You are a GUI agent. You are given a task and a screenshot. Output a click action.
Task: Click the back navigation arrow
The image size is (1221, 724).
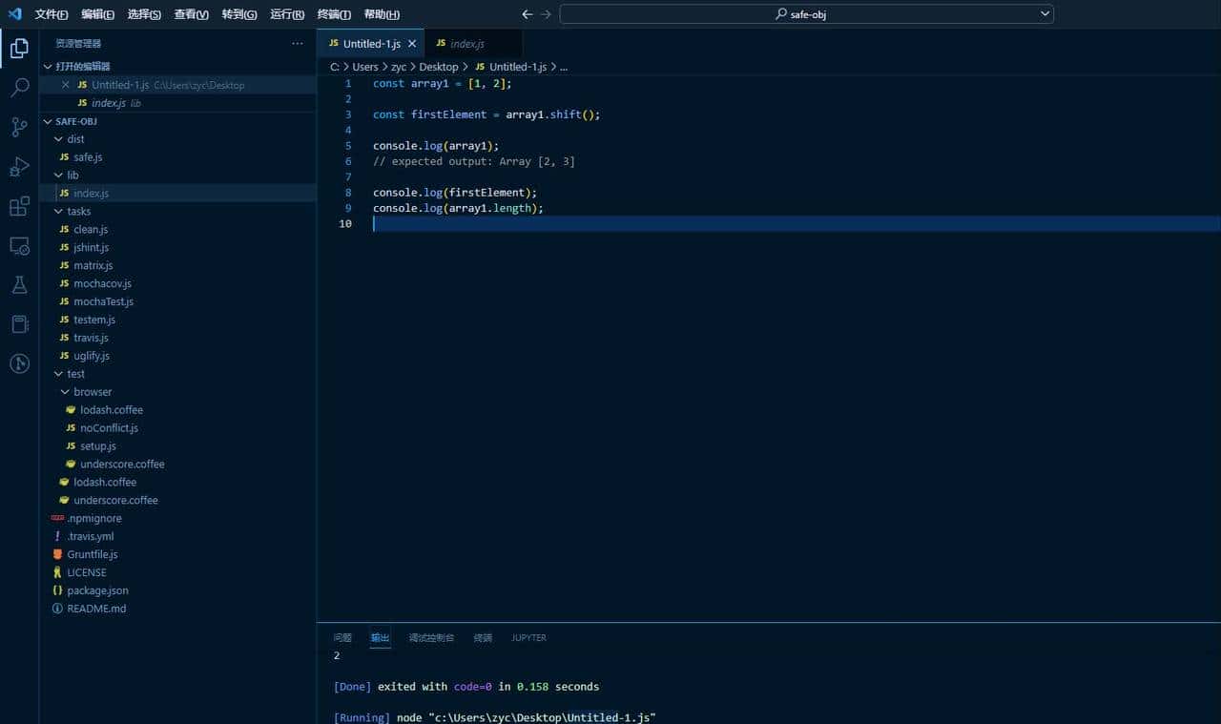pyautogui.click(x=527, y=14)
